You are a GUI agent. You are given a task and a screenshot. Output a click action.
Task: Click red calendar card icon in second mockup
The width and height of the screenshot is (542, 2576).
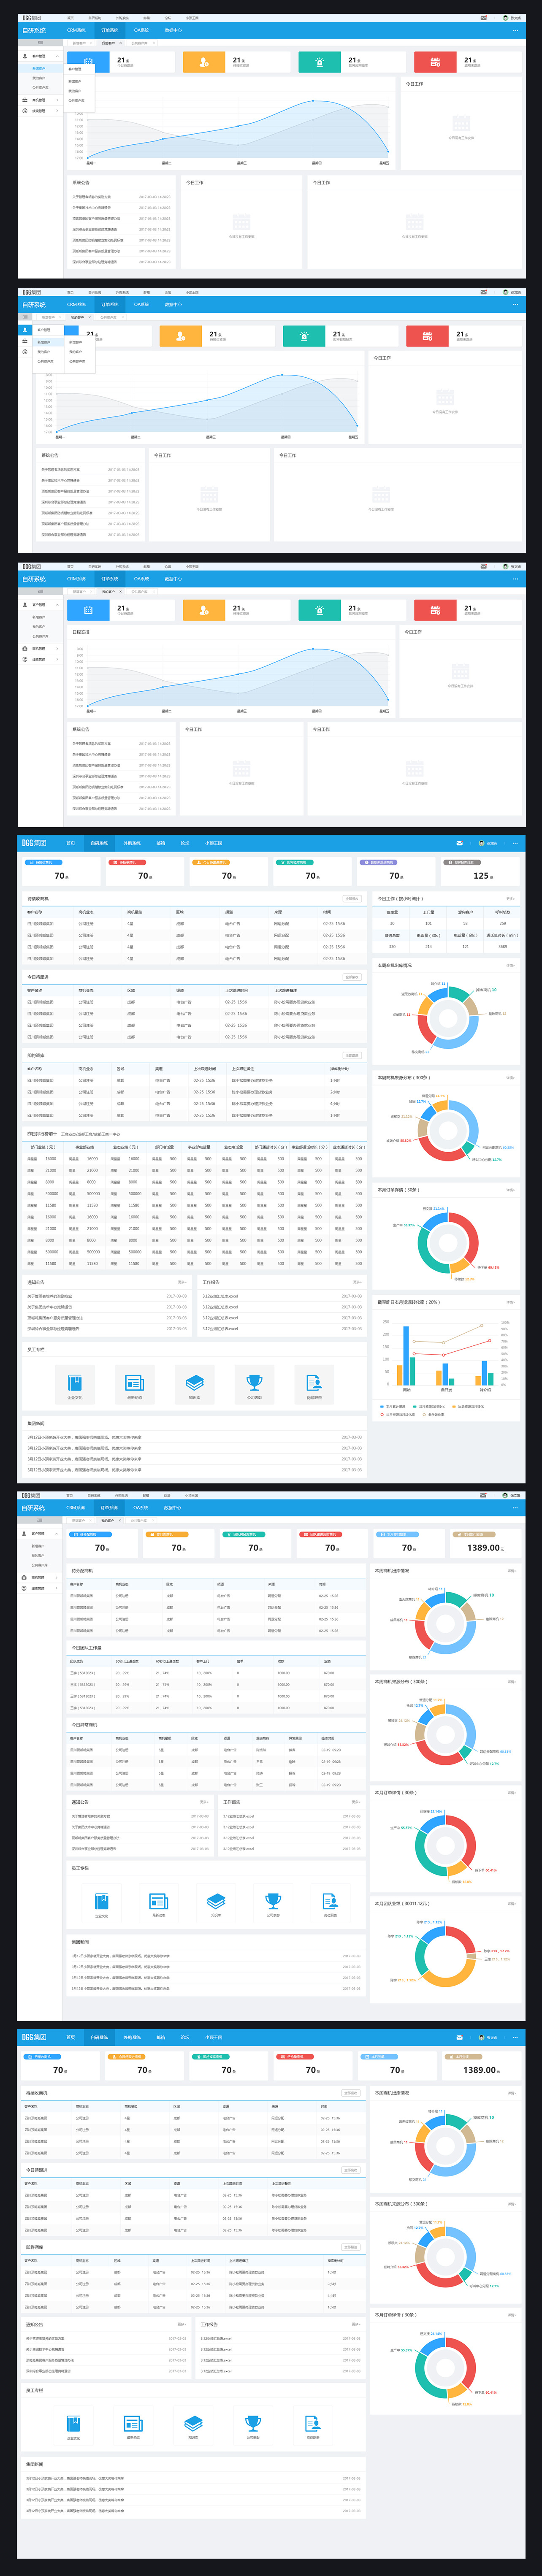tap(427, 336)
